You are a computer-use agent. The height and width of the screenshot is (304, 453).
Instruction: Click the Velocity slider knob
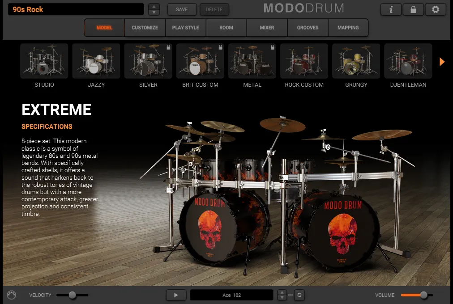point(72,295)
